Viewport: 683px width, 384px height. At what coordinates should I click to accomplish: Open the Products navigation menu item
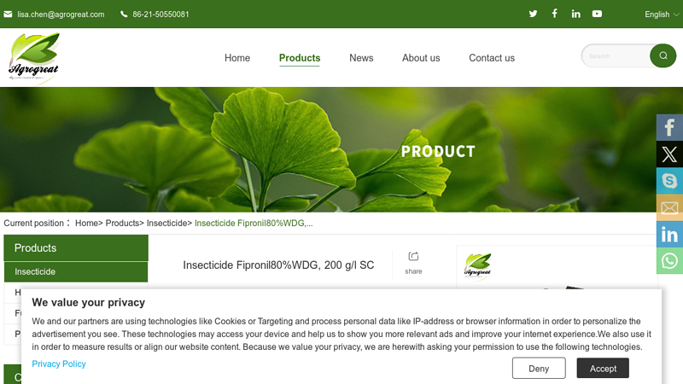point(300,58)
